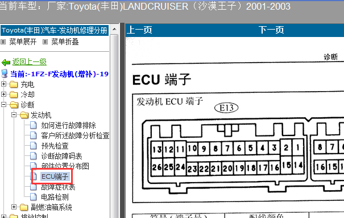
Task: Go back using the green arrow icon
Action: (6, 63)
